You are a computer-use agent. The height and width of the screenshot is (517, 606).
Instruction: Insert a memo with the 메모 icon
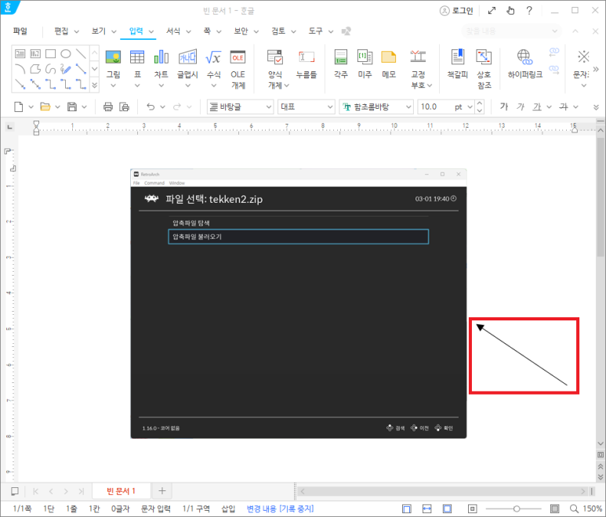click(x=389, y=57)
